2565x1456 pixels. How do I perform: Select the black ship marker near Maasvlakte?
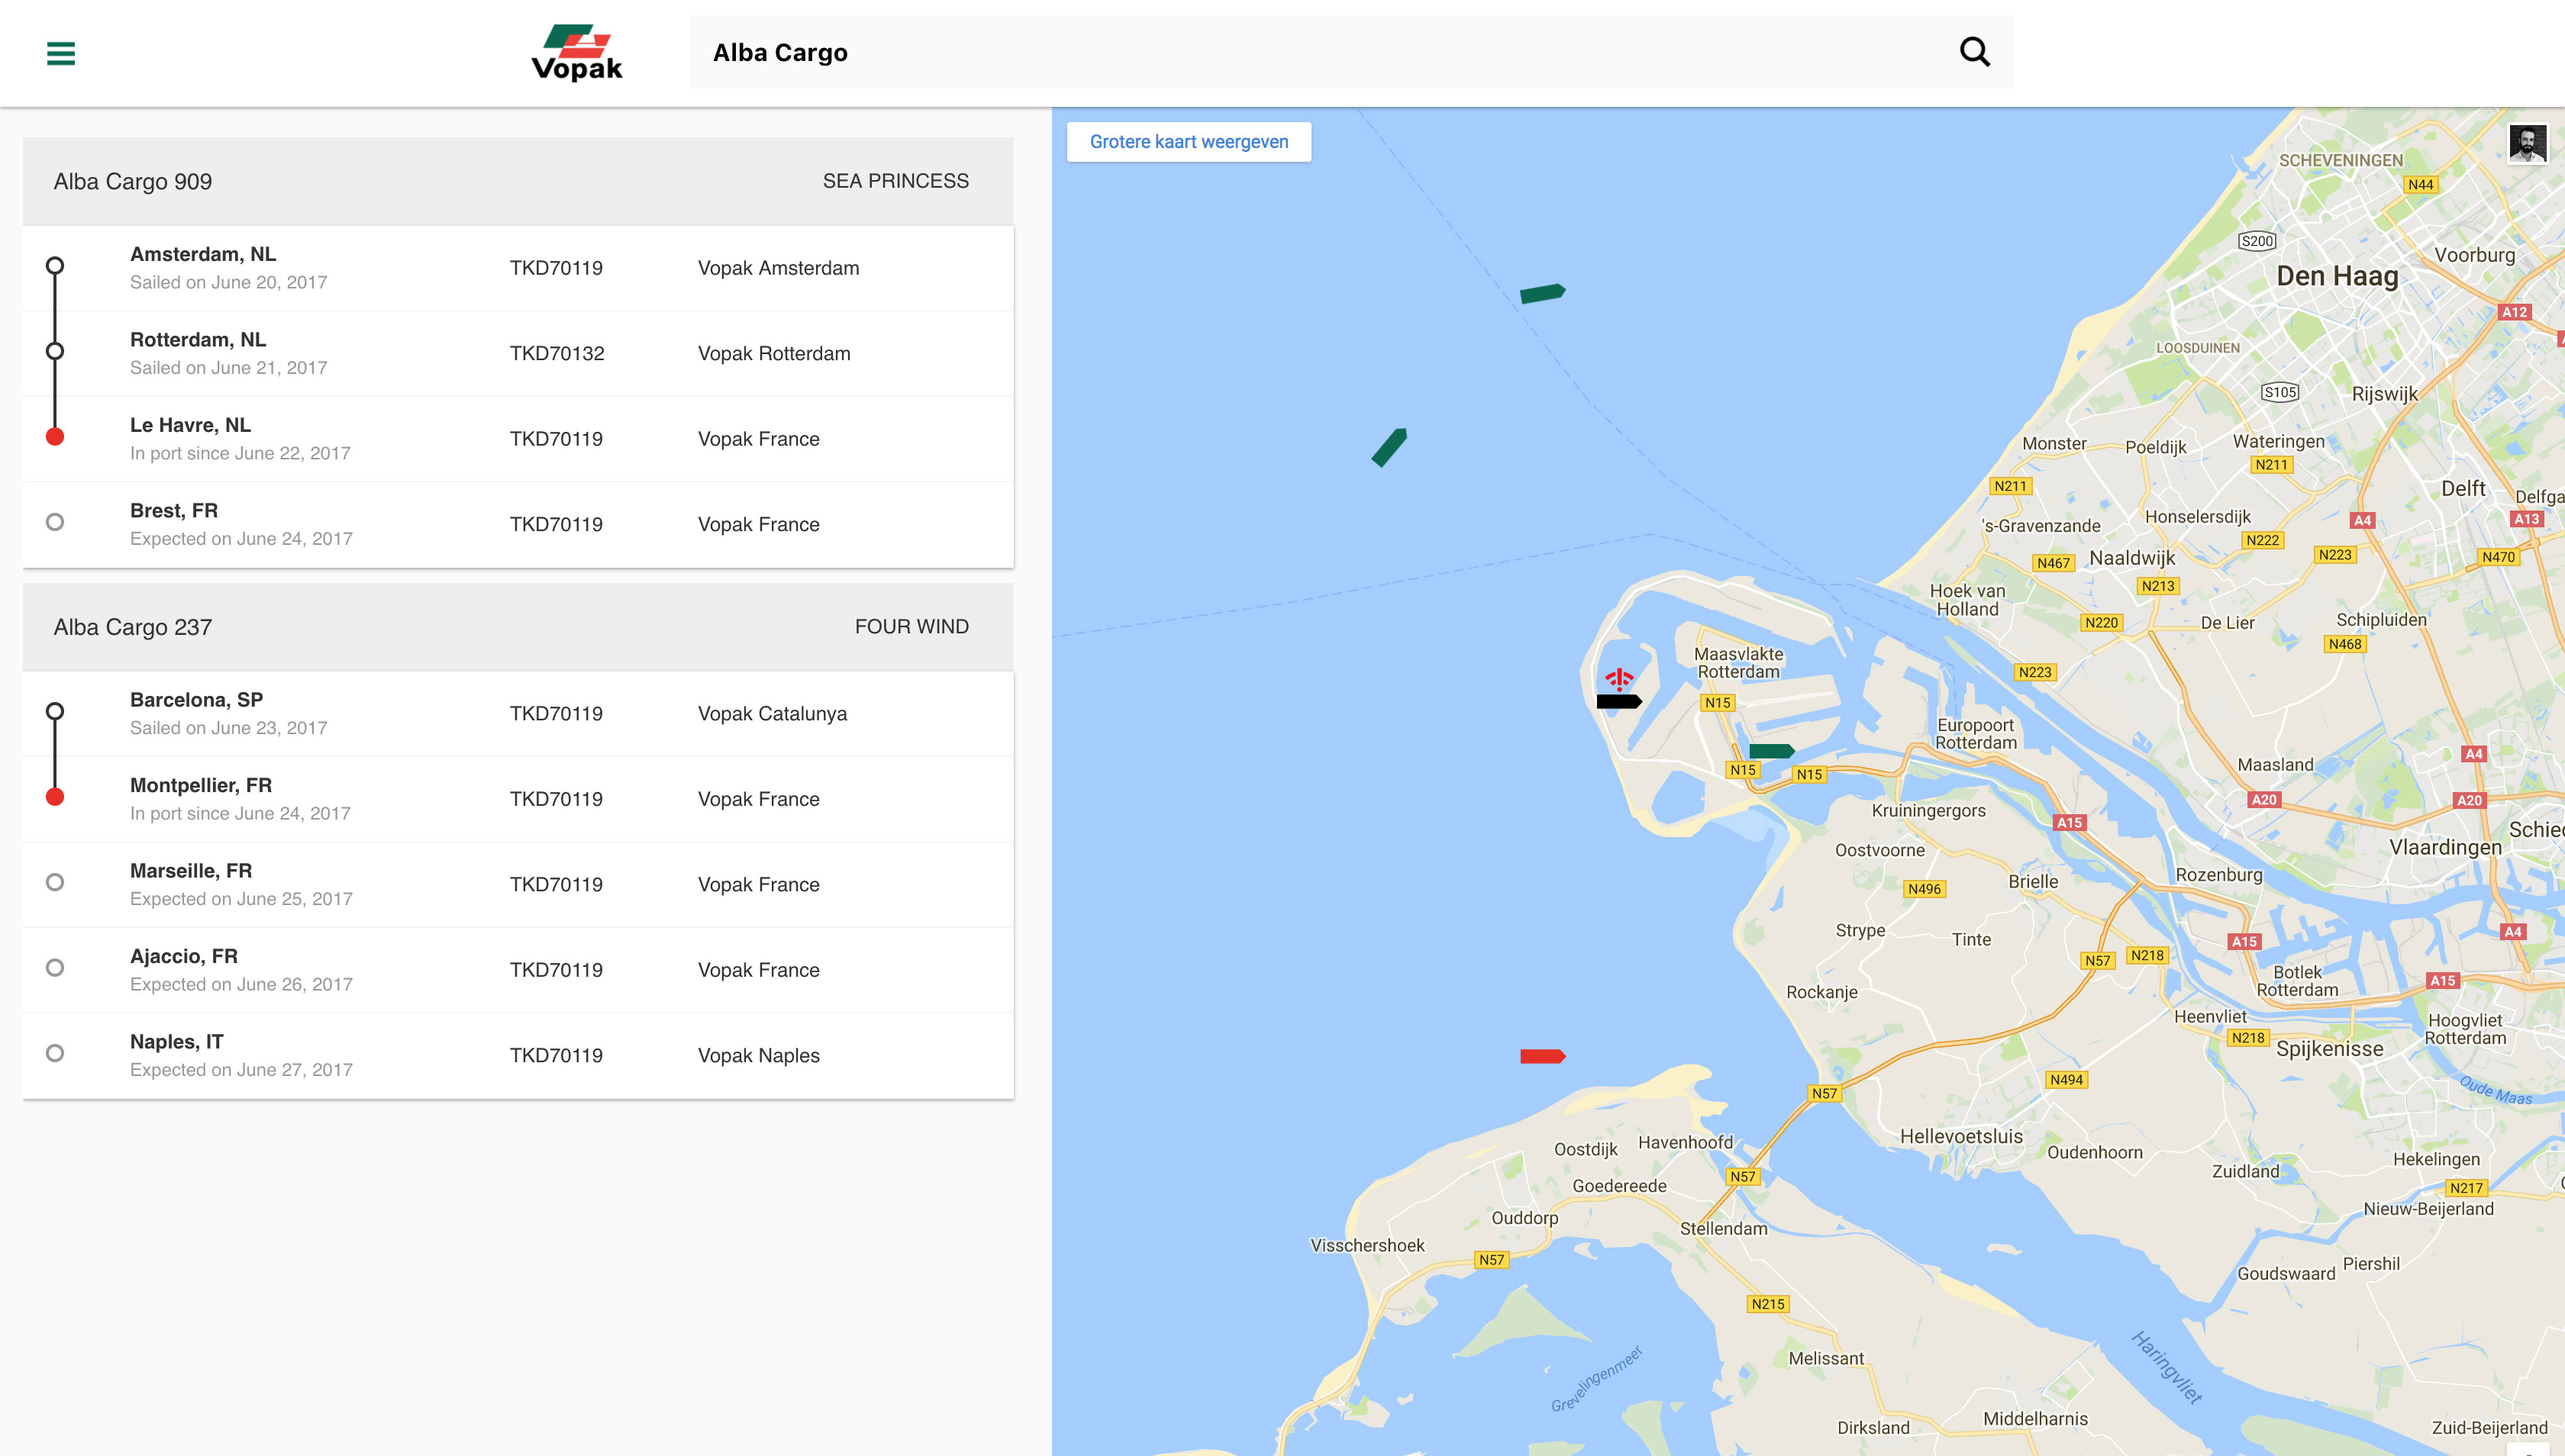click(x=1618, y=702)
